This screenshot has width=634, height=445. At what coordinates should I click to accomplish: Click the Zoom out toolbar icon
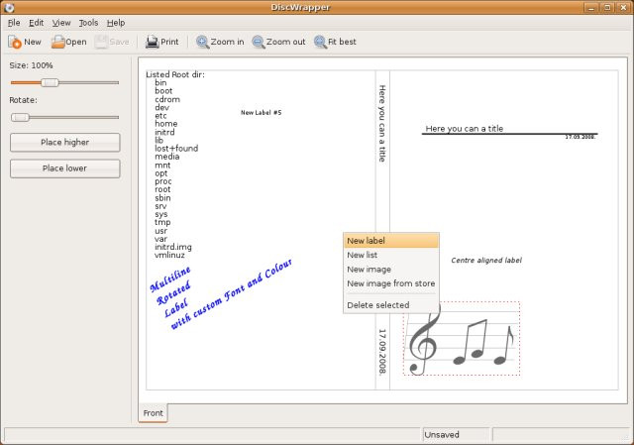pos(259,42)
